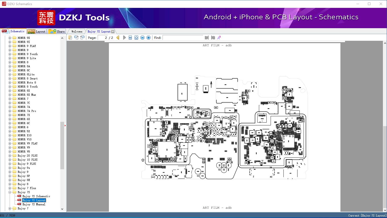Click the DZKJ Schematics title bar icon
Image resolution: width=387 pixels, height=218 pixels.
(4, 4)
